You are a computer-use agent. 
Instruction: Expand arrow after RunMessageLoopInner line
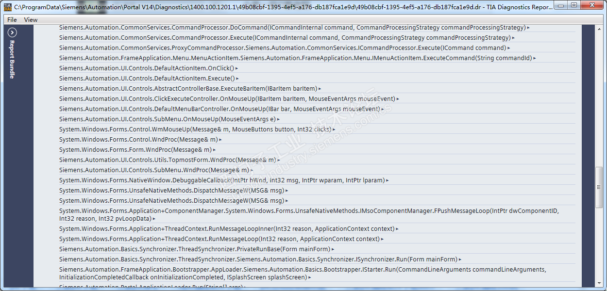tap(397, 229)
